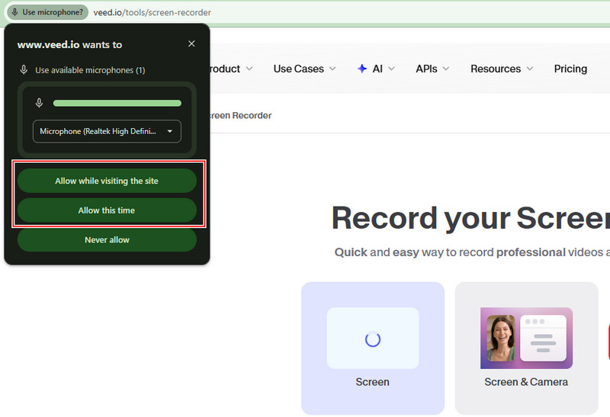The height and width of the screenshot is (417, 610).
Task: Click 'Use available microphones (1)' text
Action: click(90, 70)
